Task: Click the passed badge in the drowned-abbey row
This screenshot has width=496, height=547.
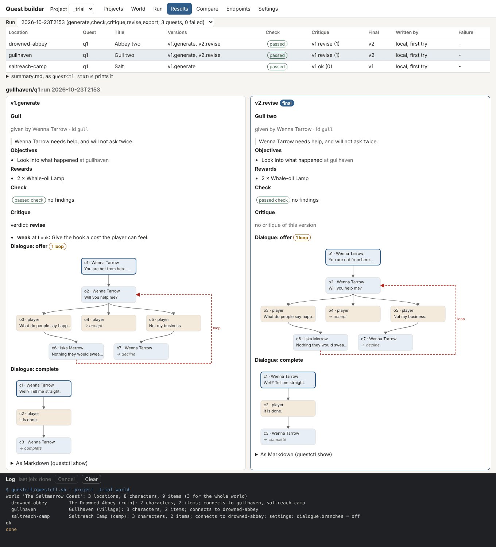Action: [x=277, y=44]
